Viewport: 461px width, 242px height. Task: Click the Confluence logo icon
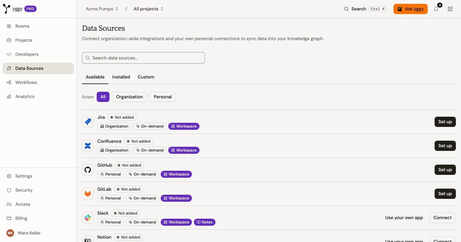pyautogui.click(x=88, y=146)
